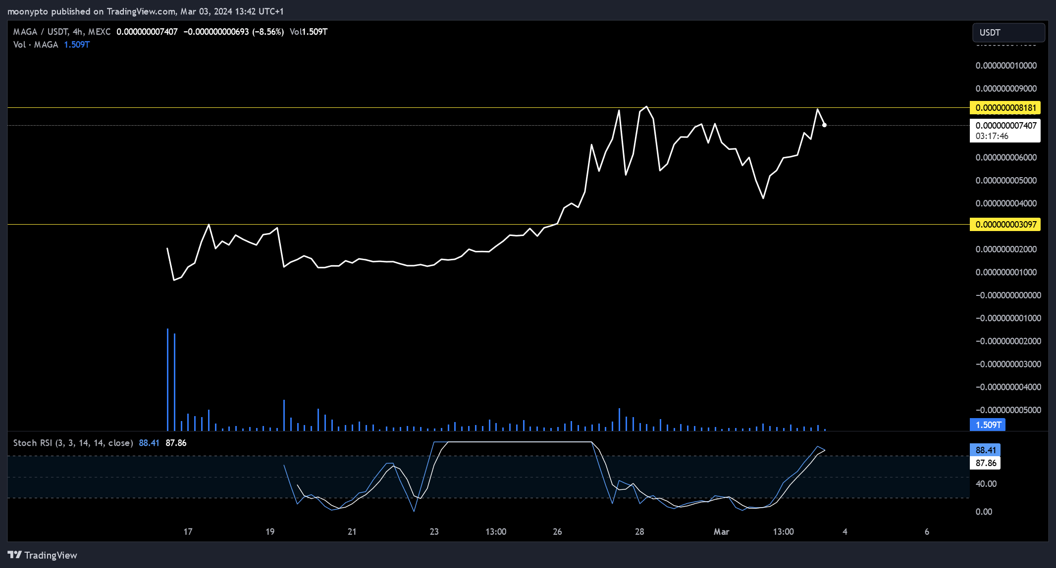Click the 0.000000010000 price axis label

point(1006,65)
